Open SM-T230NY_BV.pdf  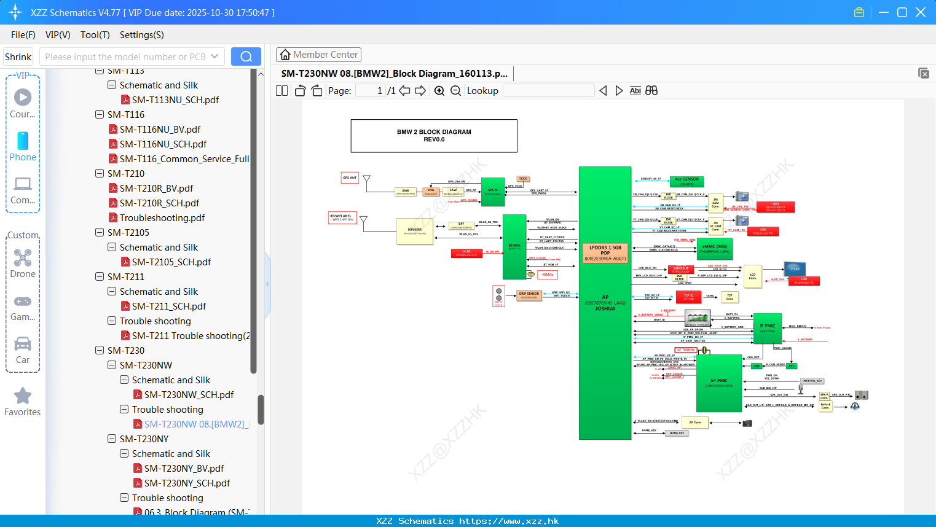(x=184, y=468)
